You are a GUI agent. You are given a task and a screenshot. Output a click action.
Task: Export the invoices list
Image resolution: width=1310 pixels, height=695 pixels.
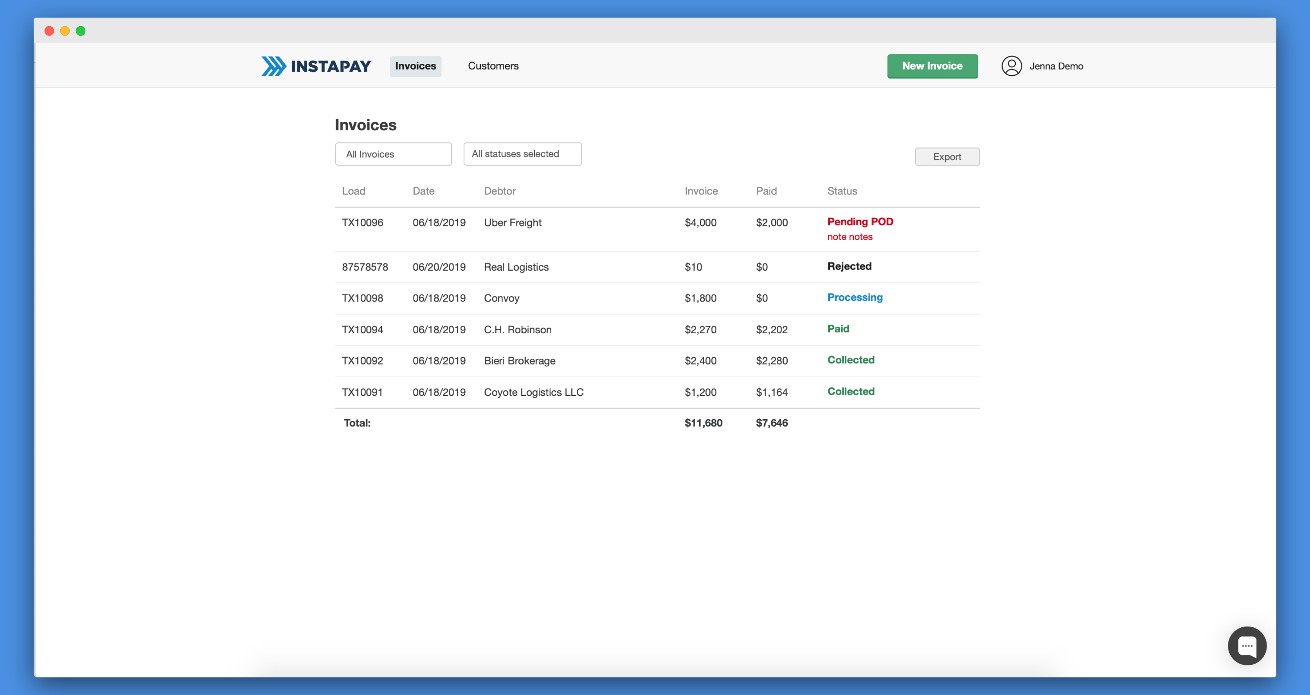pos(947,156)
